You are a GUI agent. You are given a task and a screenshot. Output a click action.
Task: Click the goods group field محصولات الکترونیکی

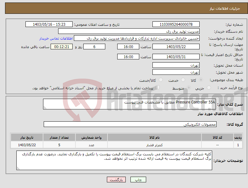coord(130,124)
